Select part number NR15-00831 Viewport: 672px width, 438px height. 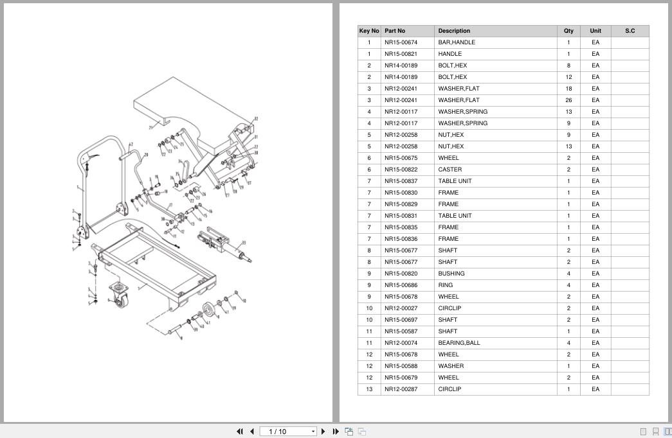tap(401, 216)
